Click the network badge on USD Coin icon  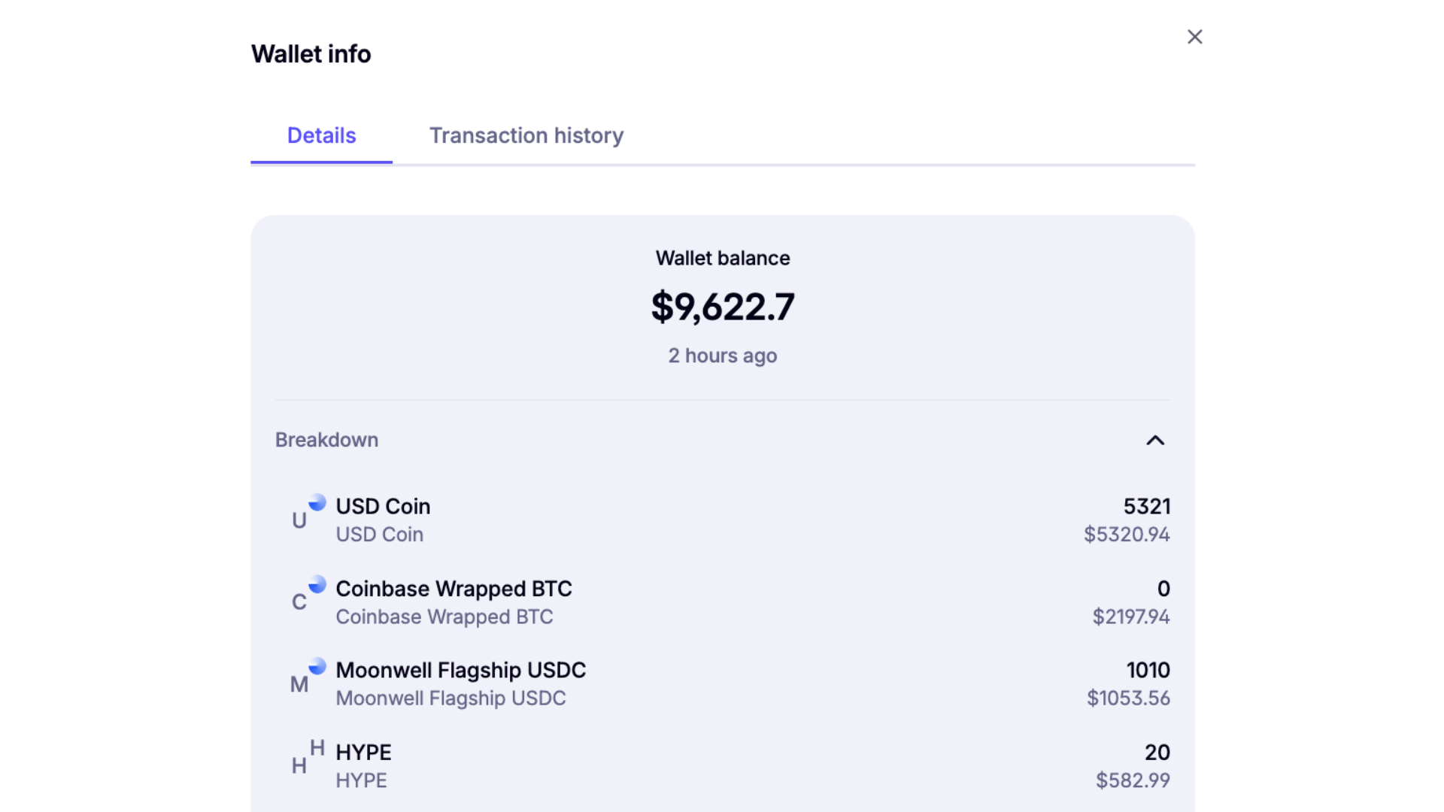(x=318, y=501)
